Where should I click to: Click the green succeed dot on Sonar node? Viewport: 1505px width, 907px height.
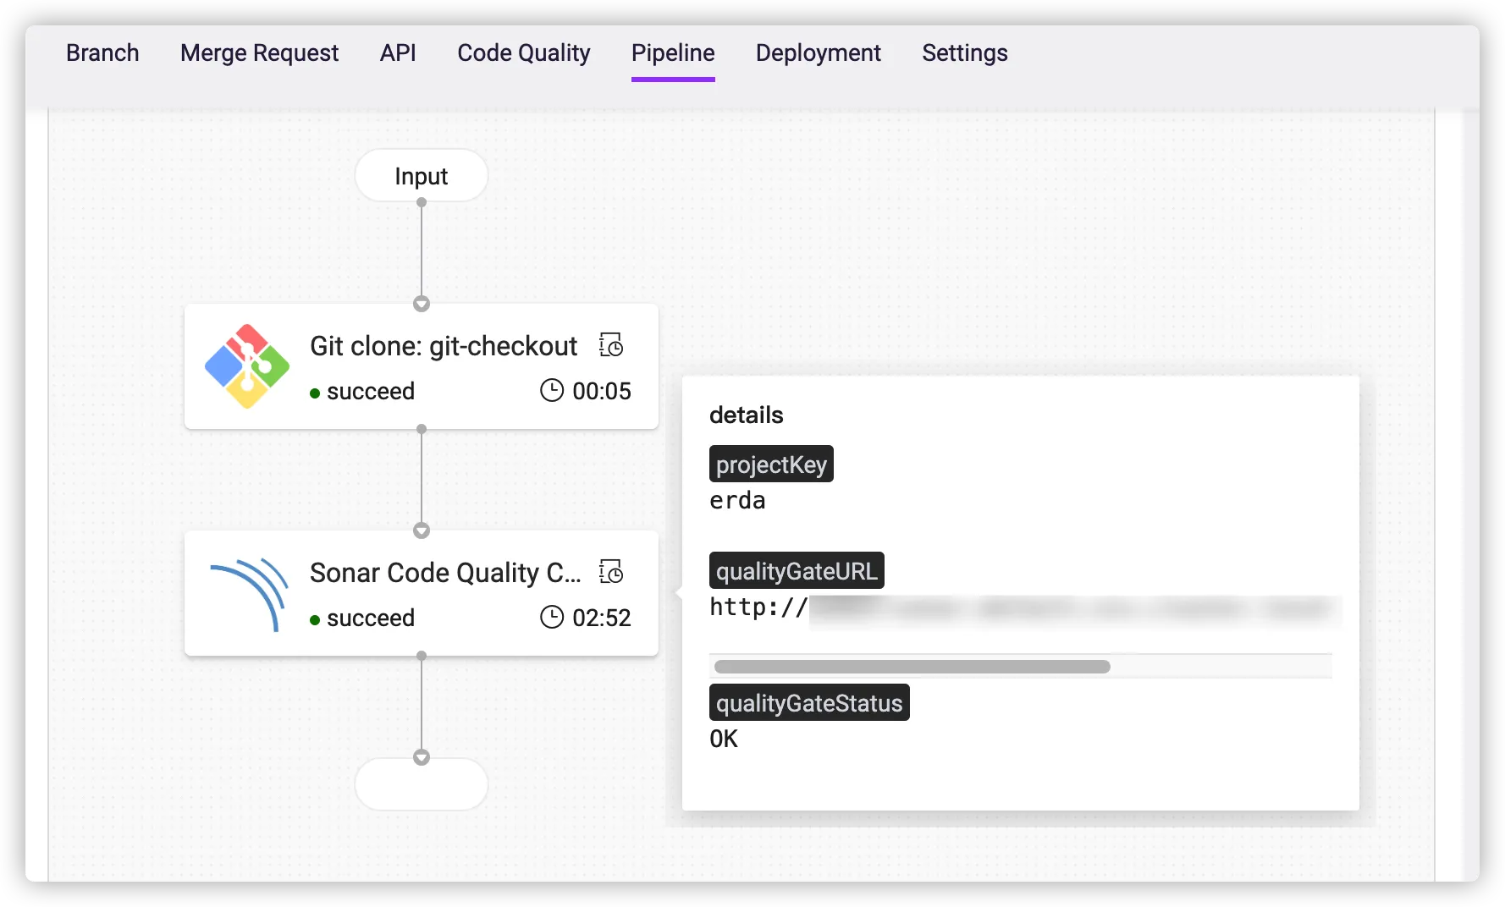(315, 619)
